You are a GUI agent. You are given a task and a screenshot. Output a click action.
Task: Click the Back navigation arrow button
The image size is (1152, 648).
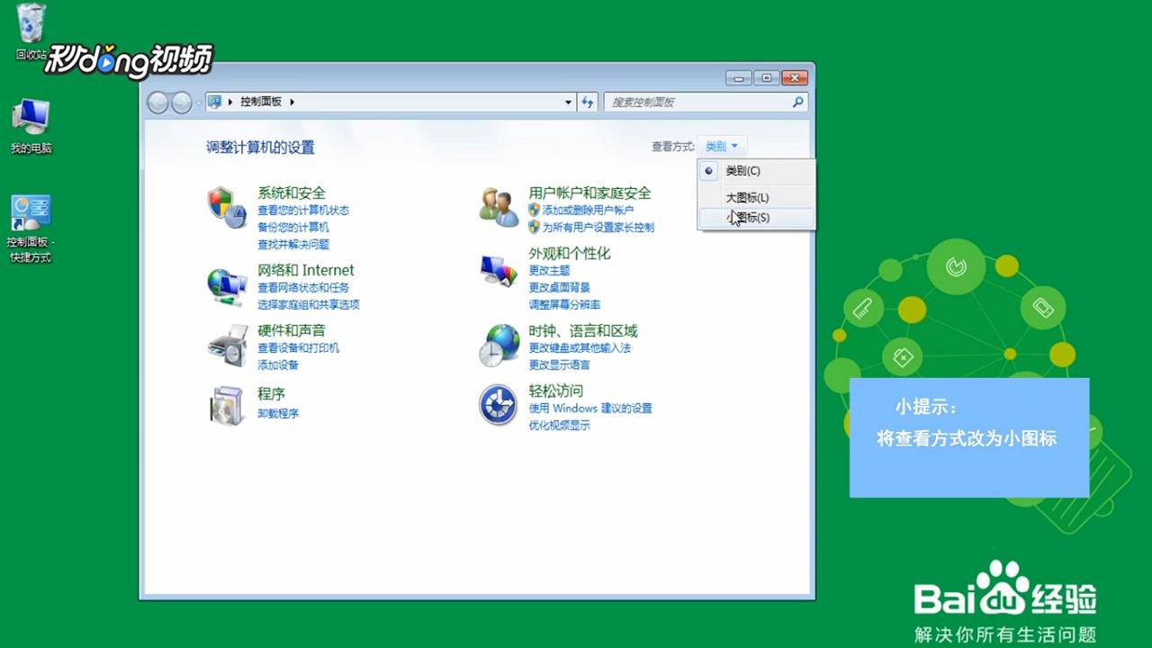pos(158,103)
